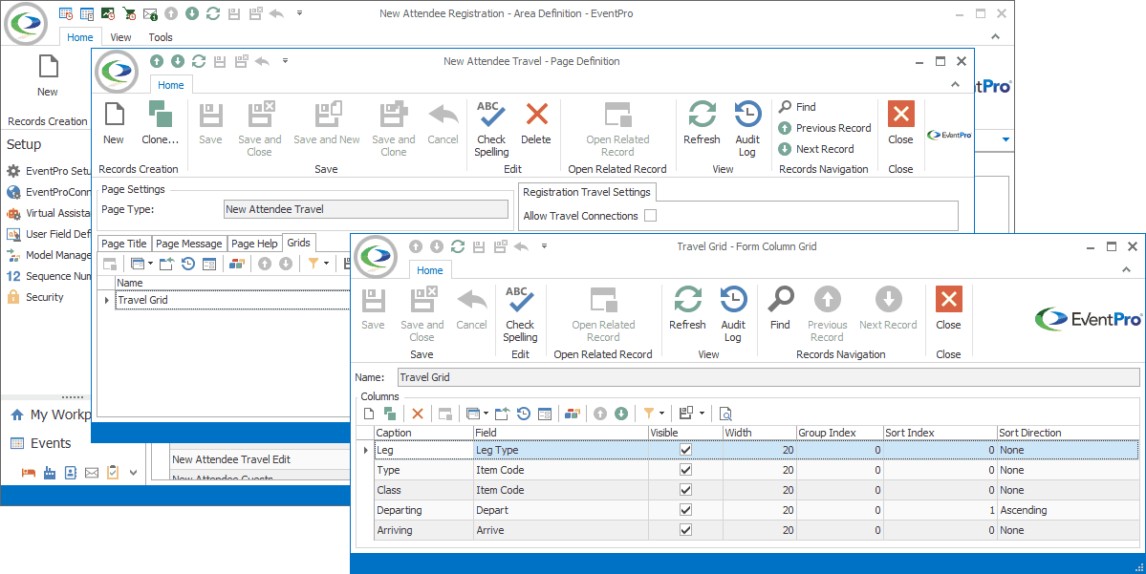
Task: Click refresh arrows in main window quick toolbar
Action: coord(213,13)
